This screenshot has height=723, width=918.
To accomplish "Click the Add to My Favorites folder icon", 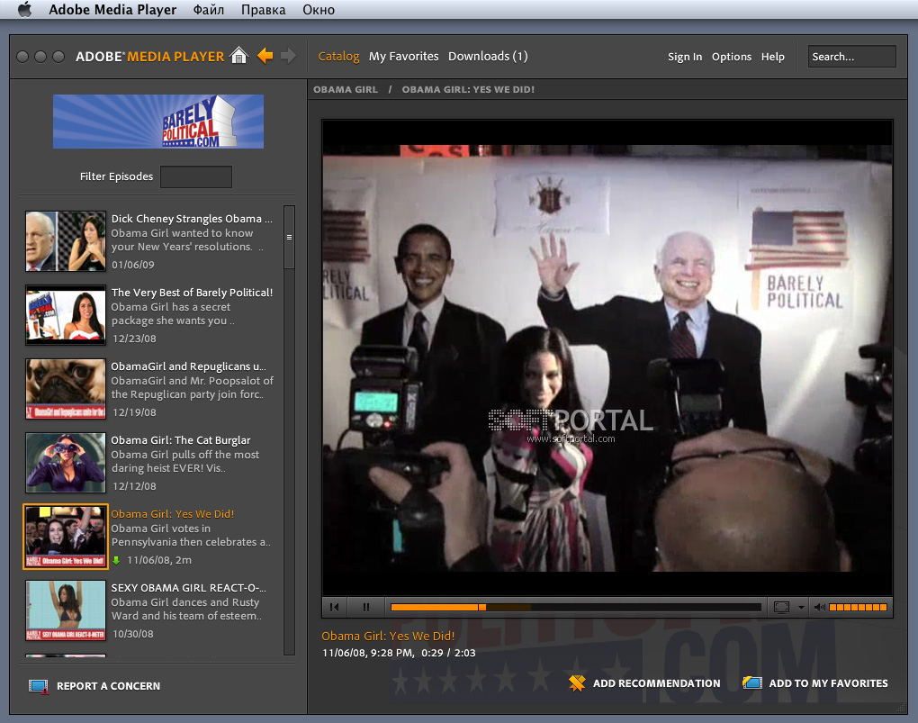I will pyautogui.click(x=752, y=682).
